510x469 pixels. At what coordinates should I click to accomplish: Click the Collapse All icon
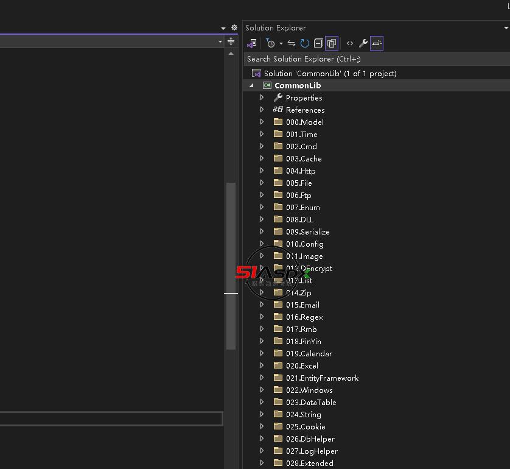pos(318,43)
